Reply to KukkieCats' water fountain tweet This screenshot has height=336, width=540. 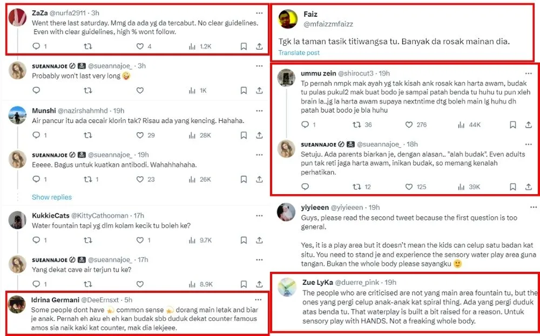point(35,240)
